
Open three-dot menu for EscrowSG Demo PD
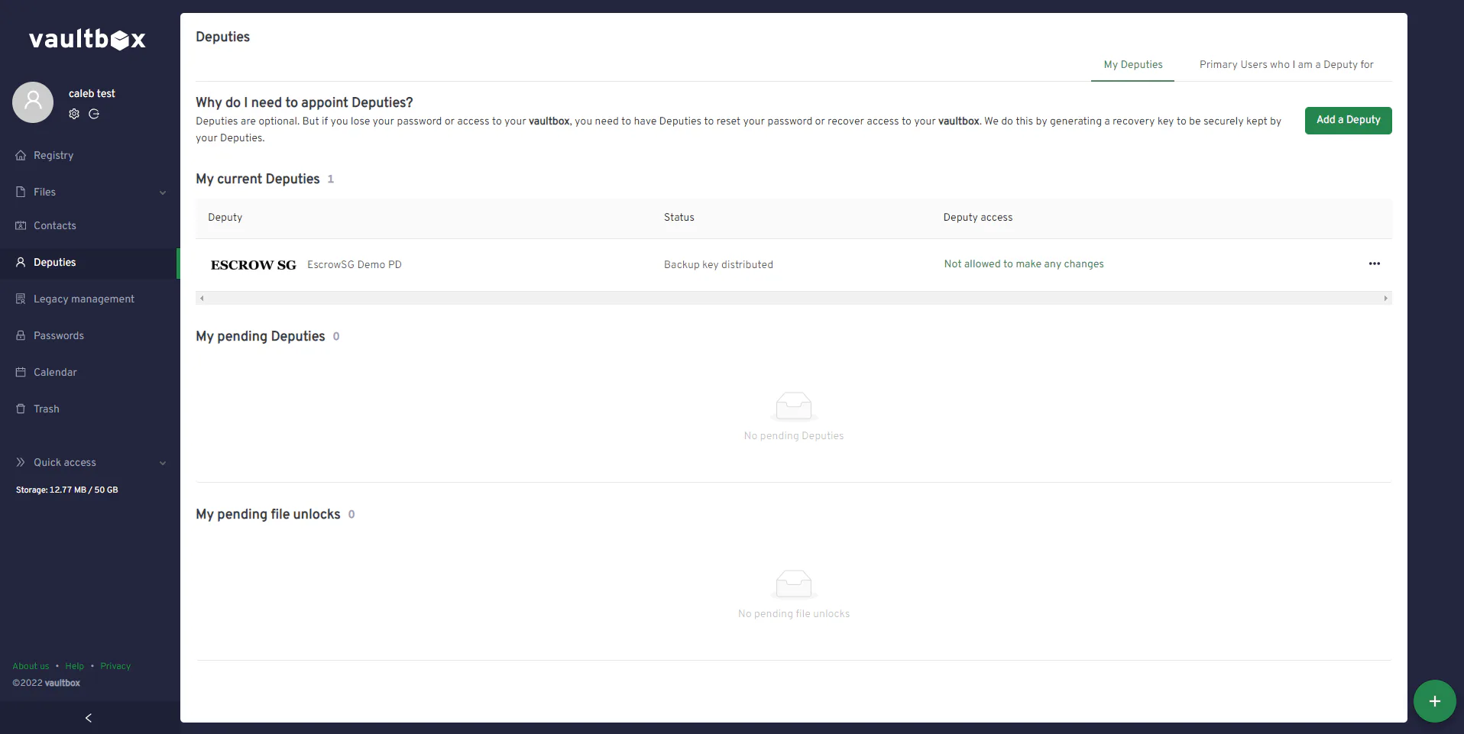coord(1374,264)
